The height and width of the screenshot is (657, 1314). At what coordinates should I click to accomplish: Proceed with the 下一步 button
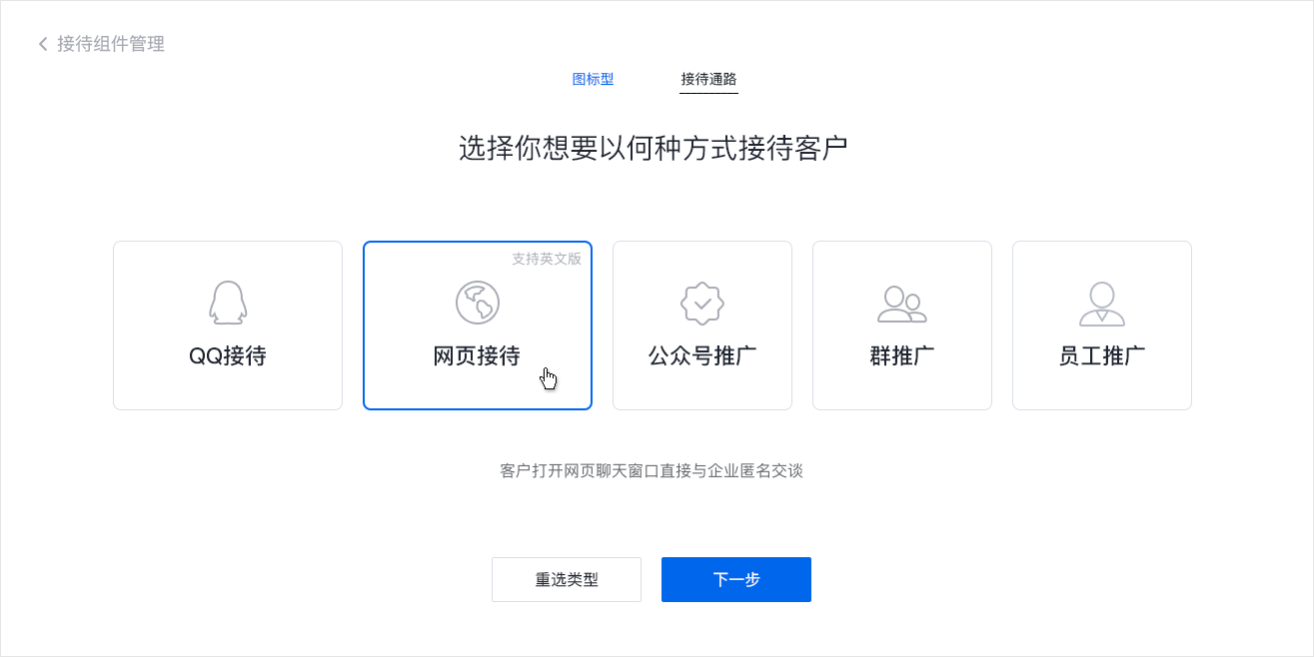[736, 579]
